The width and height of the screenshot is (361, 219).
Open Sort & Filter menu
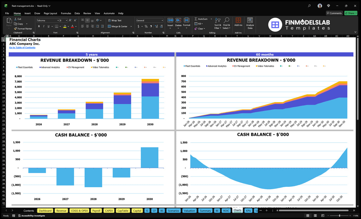coord(218,23)
